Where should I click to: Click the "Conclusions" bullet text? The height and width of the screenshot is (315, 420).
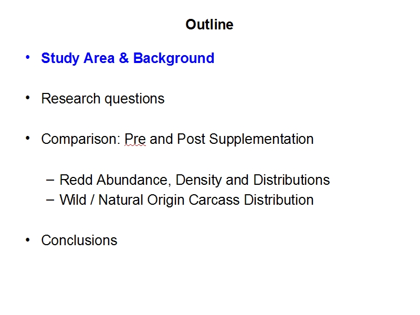(79, 240)
